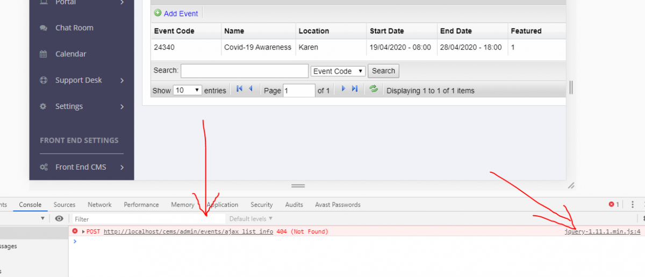Viewport: 645px width, 277px height.
Task: Switch to the Audits tab
Action: [294, 205]
